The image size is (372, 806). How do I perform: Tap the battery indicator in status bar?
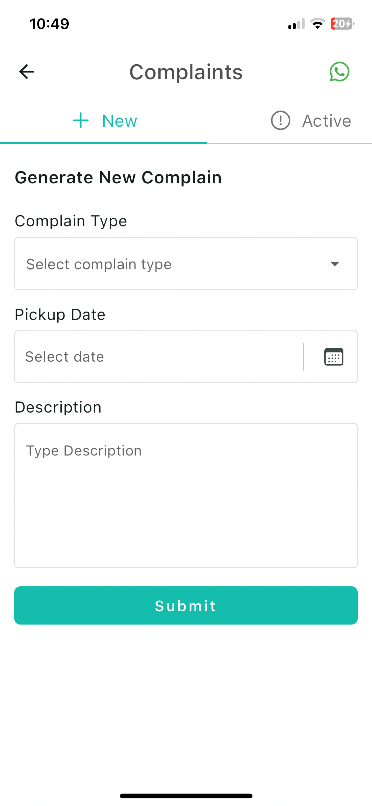tap(342, 24)
